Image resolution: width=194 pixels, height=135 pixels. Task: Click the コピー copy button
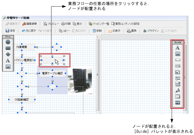(x=64, y=31)
